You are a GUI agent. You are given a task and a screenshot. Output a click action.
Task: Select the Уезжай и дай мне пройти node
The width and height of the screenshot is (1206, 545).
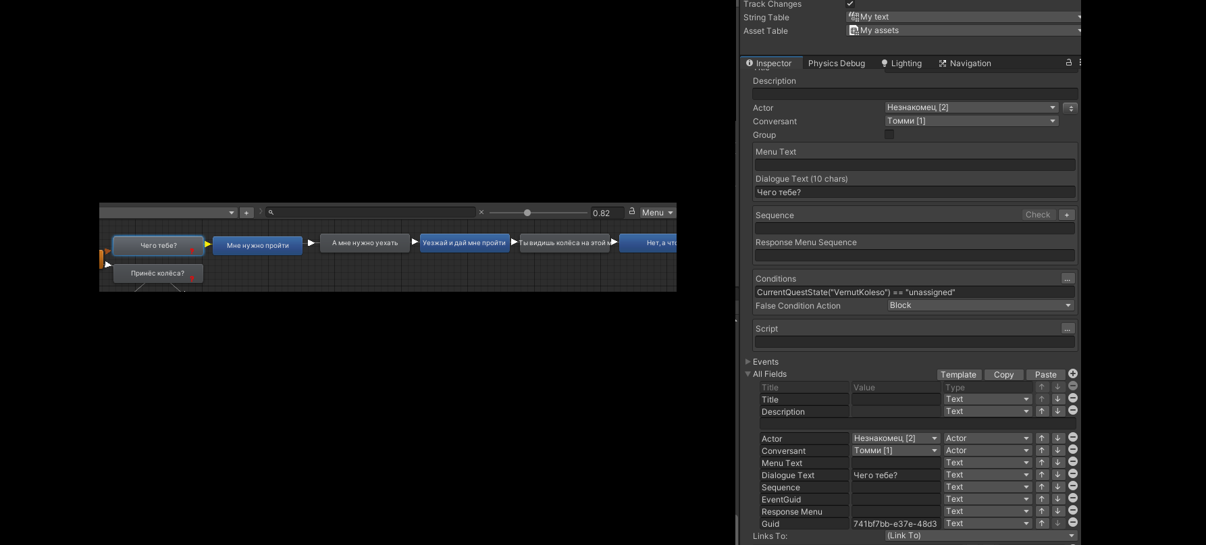(465, 243)
